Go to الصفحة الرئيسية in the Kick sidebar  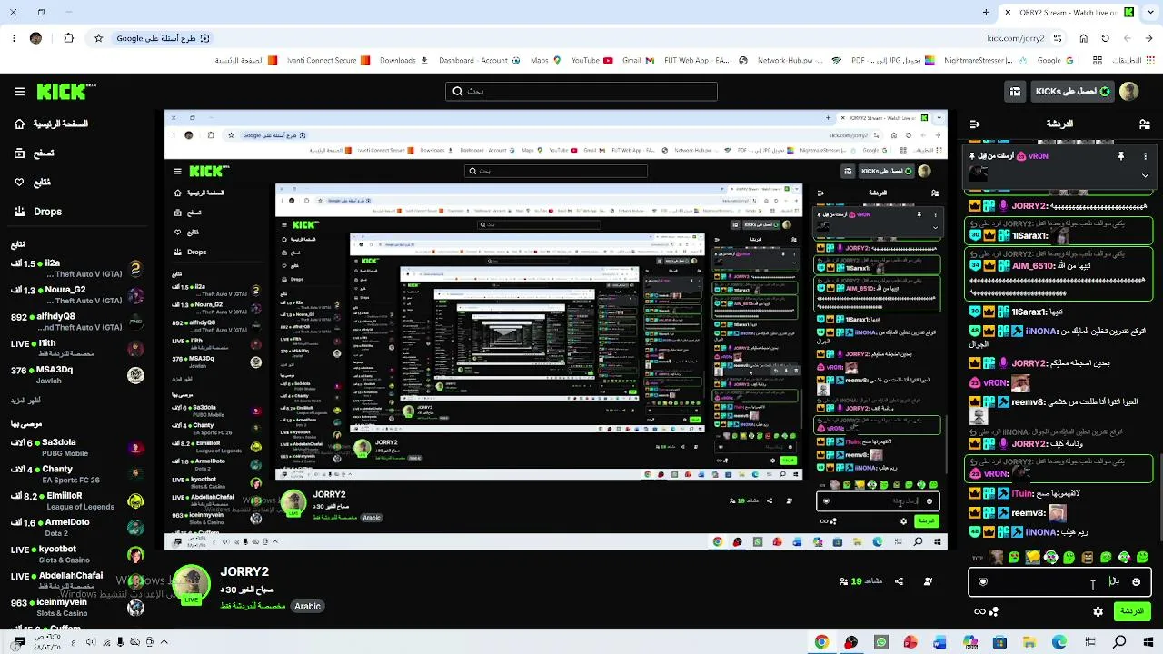[52, 124]
